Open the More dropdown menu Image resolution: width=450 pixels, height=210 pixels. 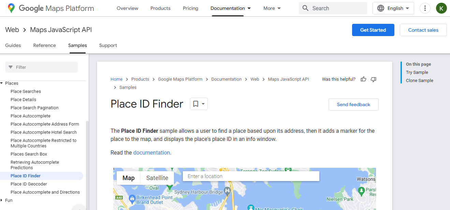[272, 8]
